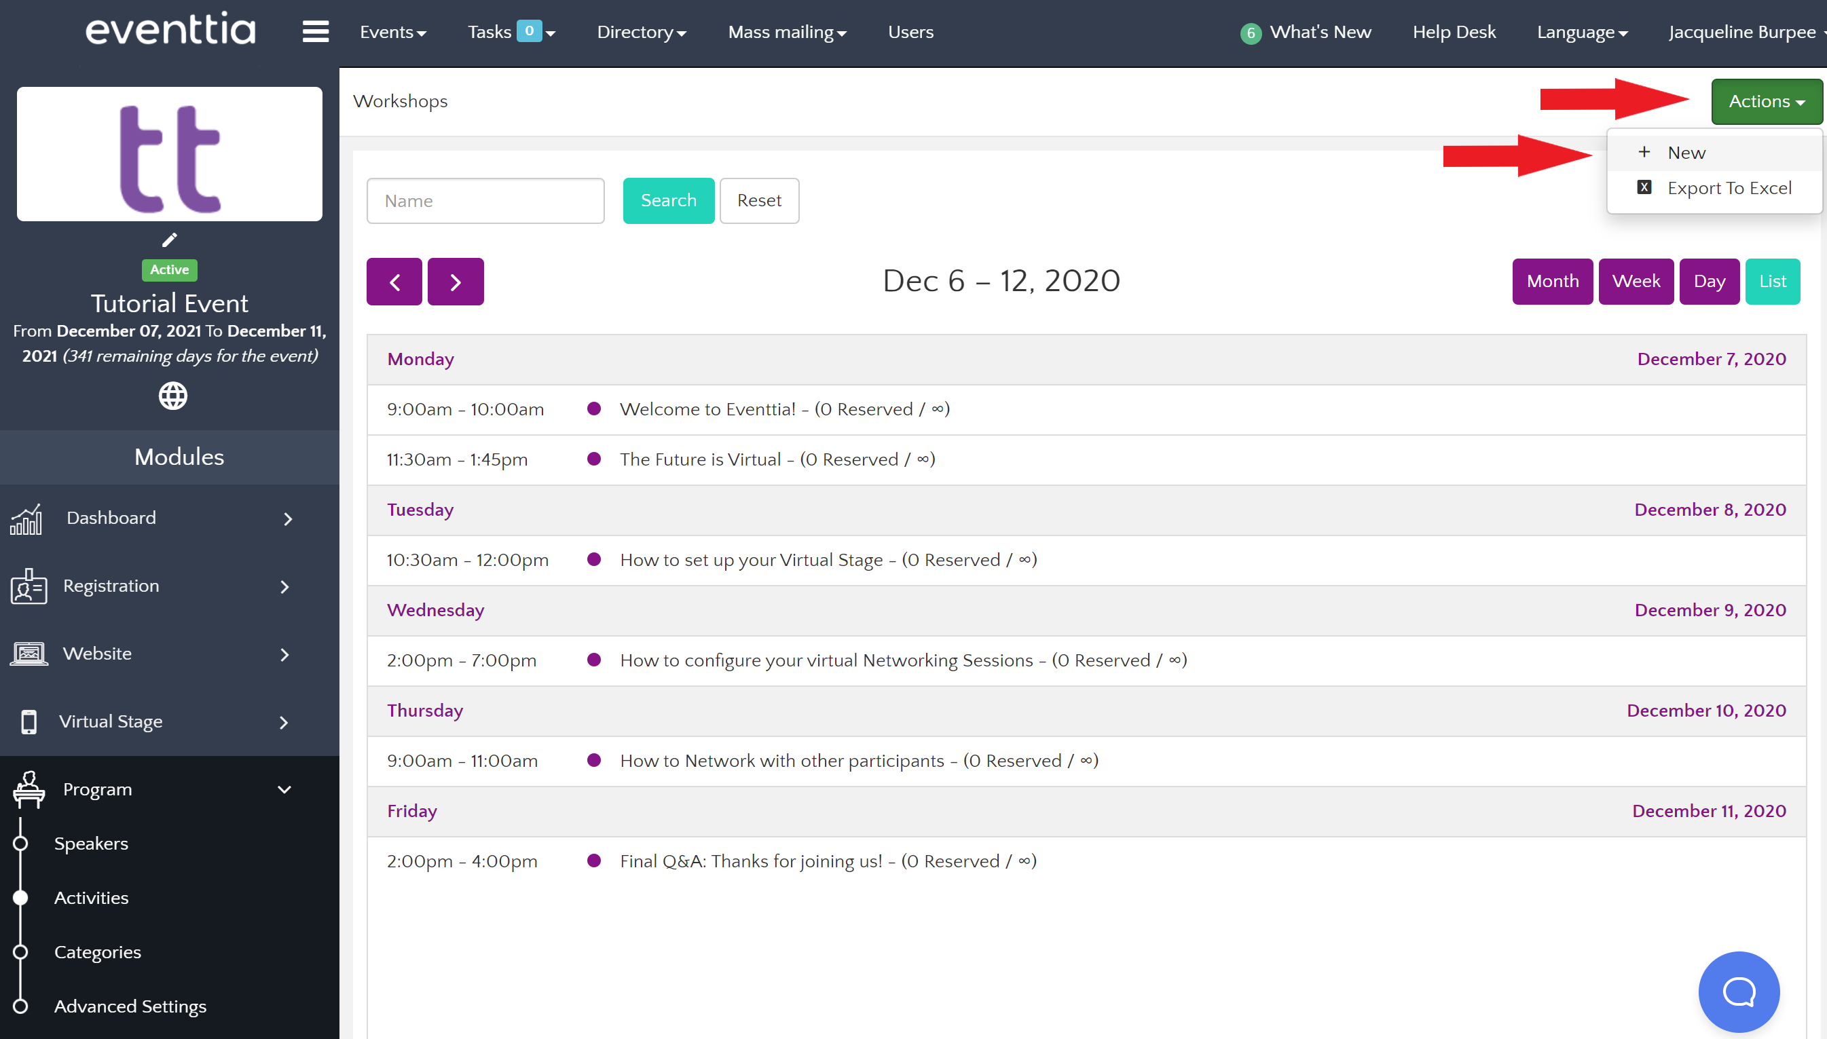
Task: Click the Name search field
Action: point(485,200)
